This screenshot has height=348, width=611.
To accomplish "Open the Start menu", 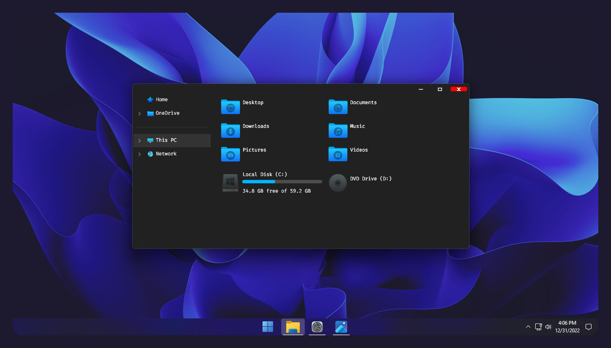I will [268, 326].
